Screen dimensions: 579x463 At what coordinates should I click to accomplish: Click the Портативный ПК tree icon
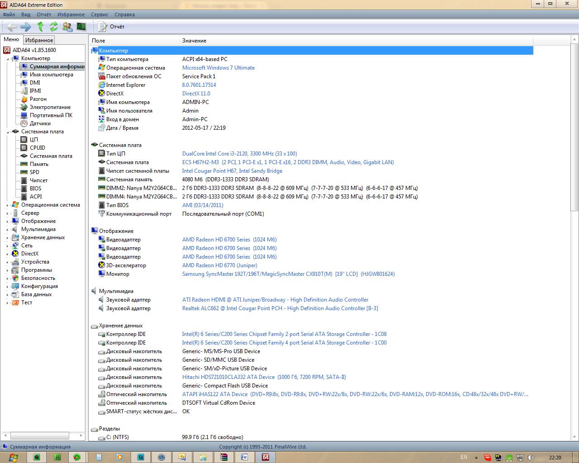[x=24, y=115]
